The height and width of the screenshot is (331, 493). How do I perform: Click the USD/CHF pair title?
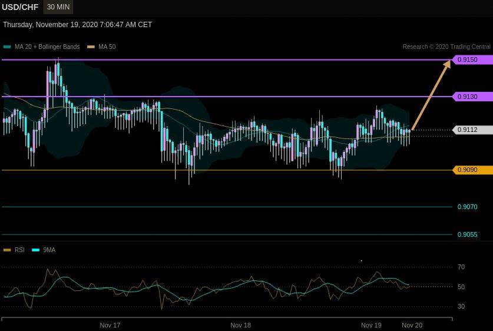(20, 7)
